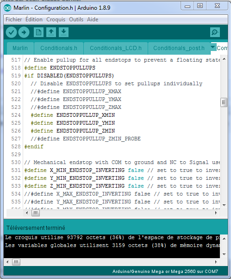Restore the Arduino window size
Screen dimensions: 231x279
(x=200, y=6)
